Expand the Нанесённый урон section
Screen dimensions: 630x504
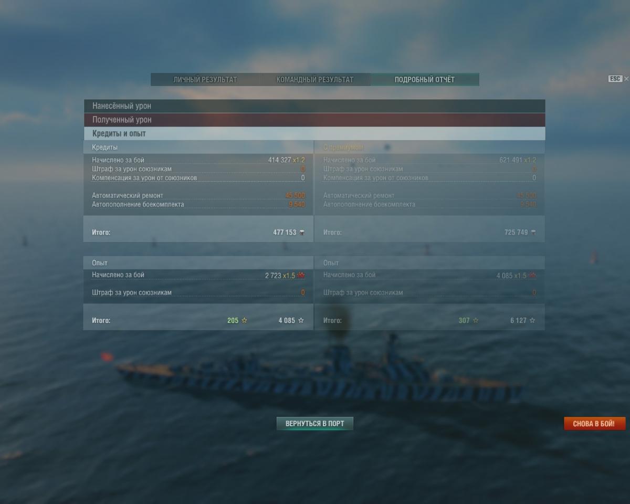314,106
